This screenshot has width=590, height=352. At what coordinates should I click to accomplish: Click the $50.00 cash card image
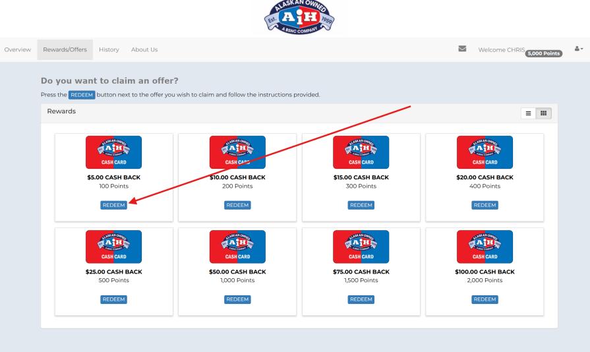click(237, 247)
